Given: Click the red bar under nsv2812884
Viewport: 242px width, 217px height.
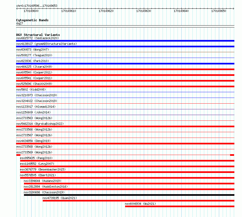Looking at the screenshot, I should pyautogui.click(x=129, y=189).
